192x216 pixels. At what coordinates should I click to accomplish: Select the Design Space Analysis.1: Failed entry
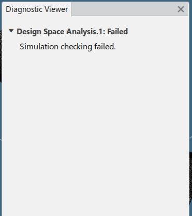tap(72, 32)
